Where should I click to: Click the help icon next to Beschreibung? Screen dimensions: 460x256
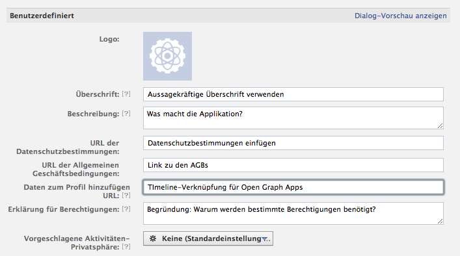pyautogui.click(x=126, y=114)
